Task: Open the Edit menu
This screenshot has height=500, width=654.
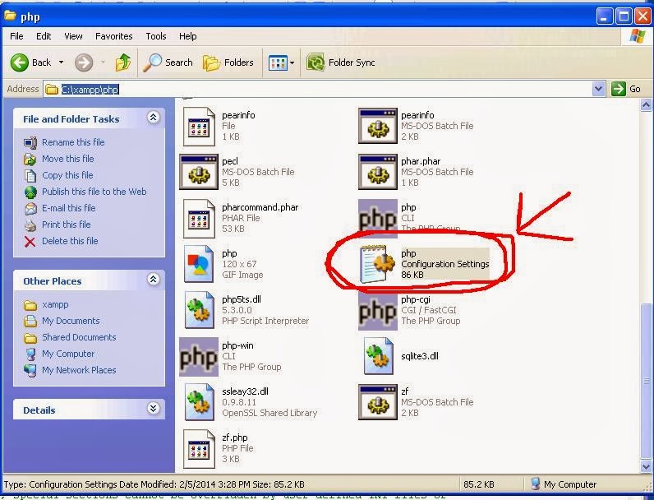Action: [44, 36]
